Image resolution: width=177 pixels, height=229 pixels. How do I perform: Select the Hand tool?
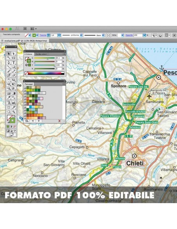[x=9, y=112]
